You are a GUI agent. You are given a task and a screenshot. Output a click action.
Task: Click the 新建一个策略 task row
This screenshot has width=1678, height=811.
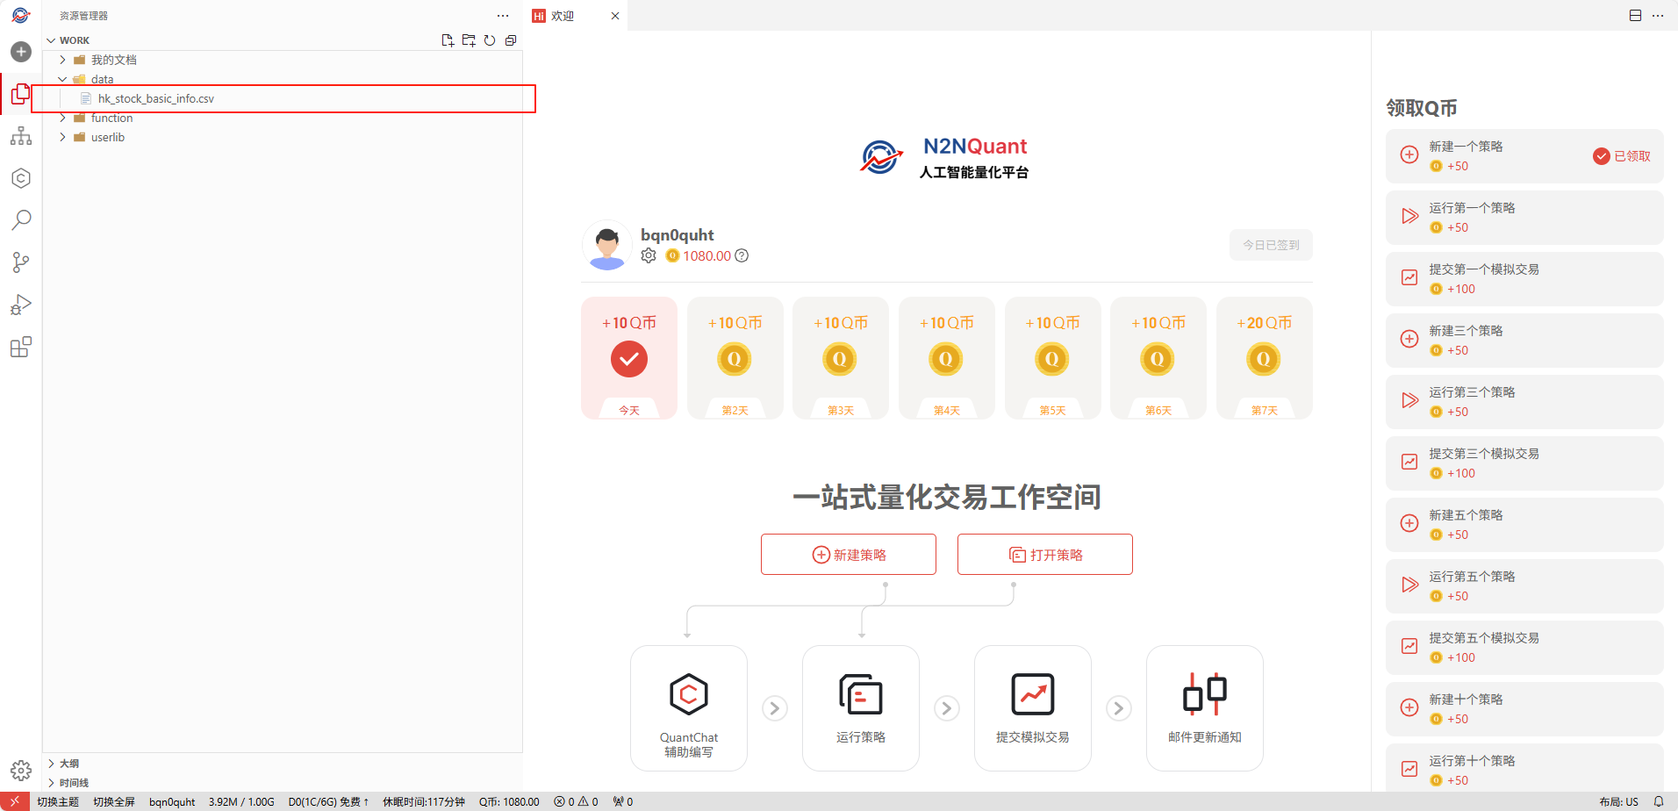click(x=1525, y=156)
